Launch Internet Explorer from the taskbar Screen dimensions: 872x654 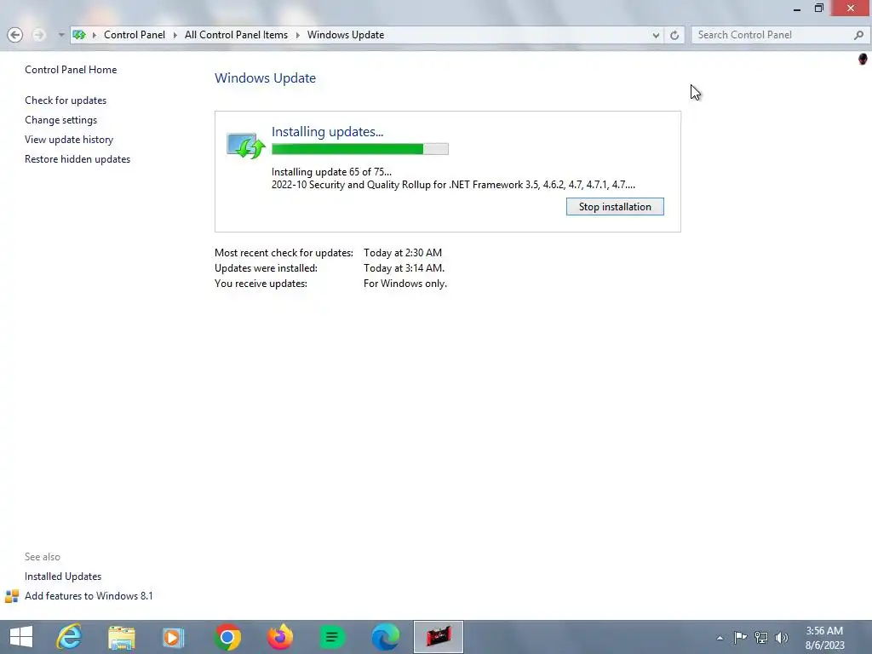pyautogui.click(x=69, y=637)
